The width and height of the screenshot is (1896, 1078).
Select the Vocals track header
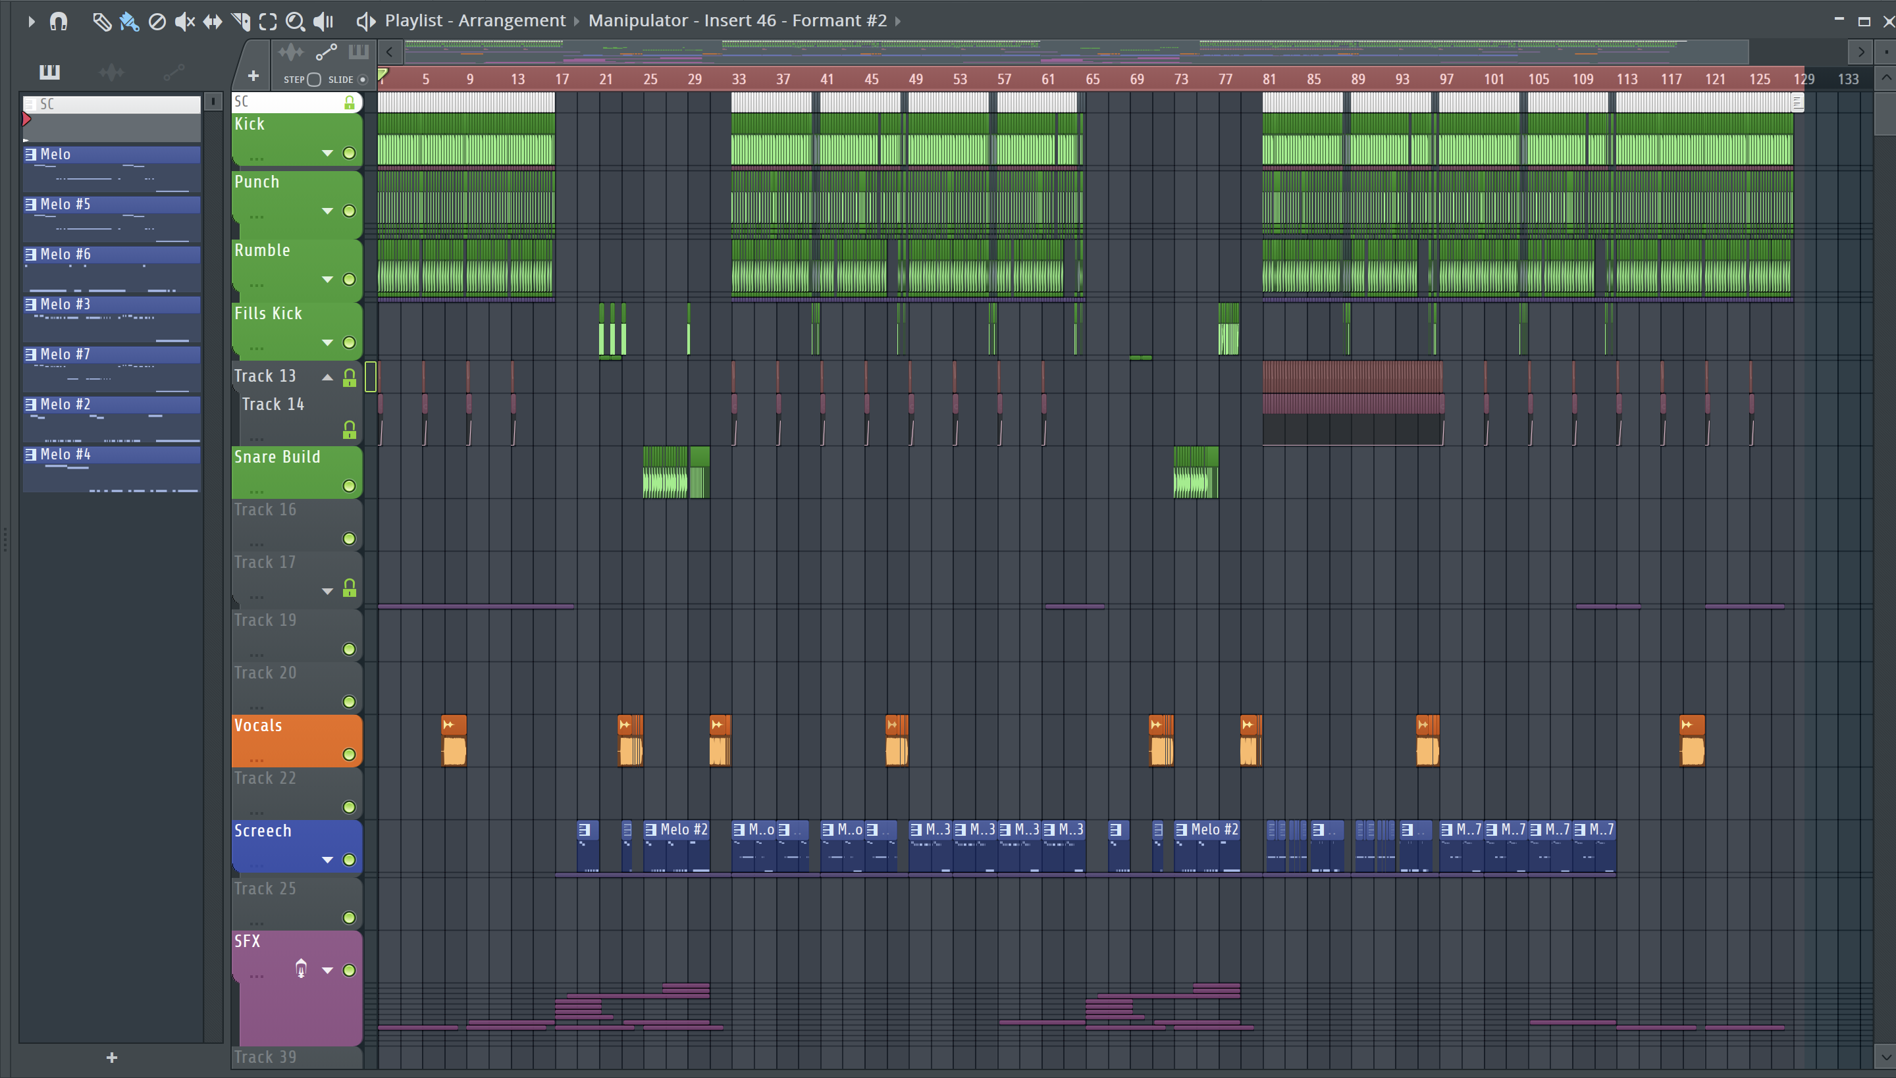tap(297, 740)
